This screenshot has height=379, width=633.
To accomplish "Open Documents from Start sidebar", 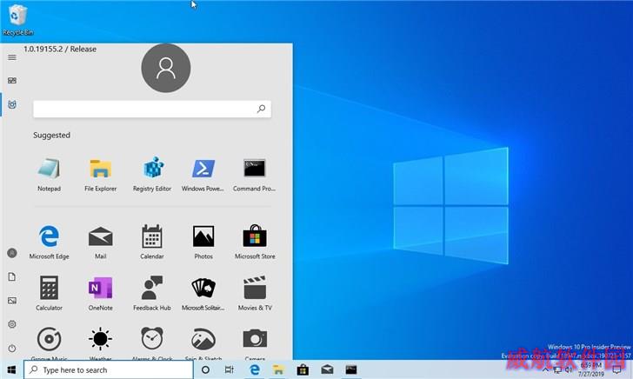I will pyautogui.click(x=12, y=277).
